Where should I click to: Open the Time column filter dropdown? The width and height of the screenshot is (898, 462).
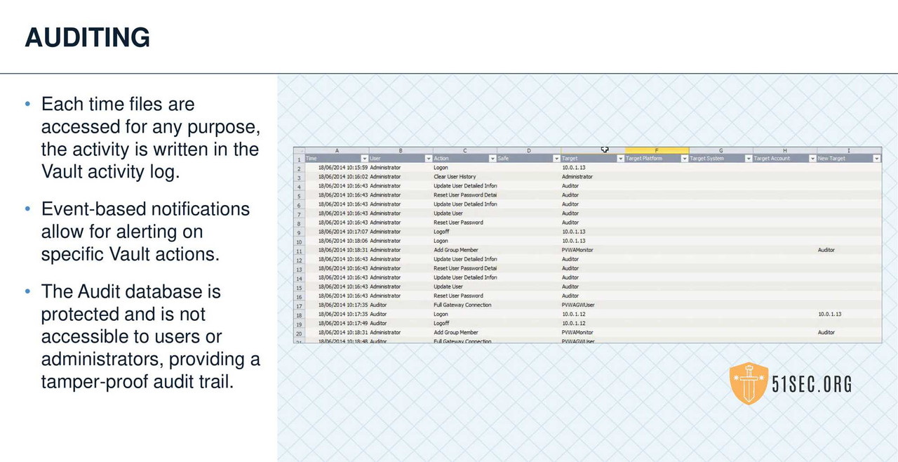pos(365,159)
